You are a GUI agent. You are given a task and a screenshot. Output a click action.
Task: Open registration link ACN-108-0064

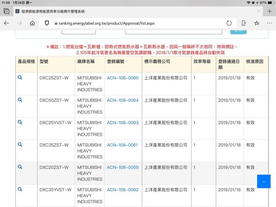[x=123, y=100]
